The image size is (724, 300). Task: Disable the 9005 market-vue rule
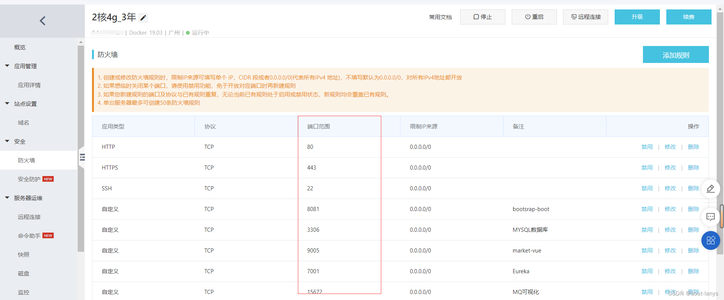click(x=647, y=251)
